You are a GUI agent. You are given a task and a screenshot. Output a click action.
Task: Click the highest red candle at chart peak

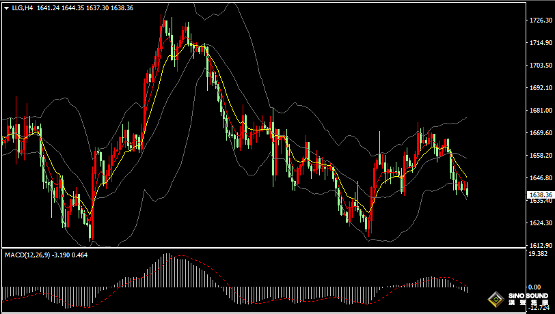tap(164, 27)
